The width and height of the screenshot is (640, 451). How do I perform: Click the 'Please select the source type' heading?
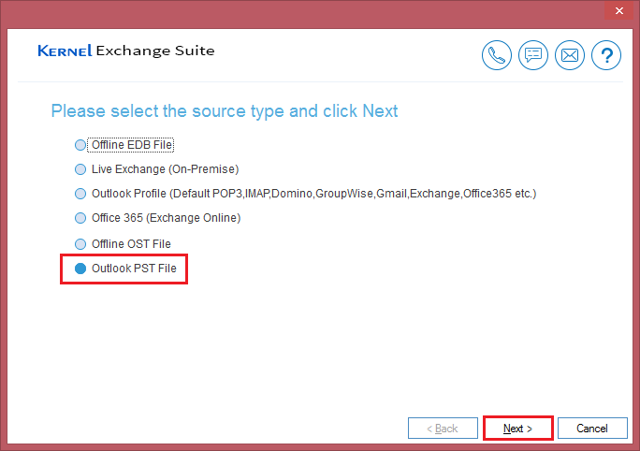pos(224,111)
